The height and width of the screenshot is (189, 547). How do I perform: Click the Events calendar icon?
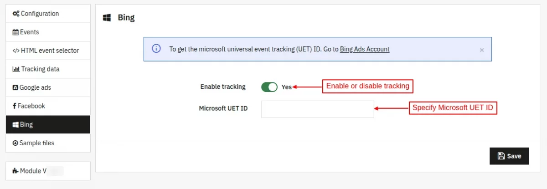(15, 32)
